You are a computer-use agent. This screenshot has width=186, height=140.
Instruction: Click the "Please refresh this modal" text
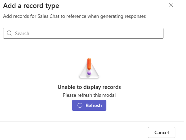pyautogui.click(x=89, y=95)
